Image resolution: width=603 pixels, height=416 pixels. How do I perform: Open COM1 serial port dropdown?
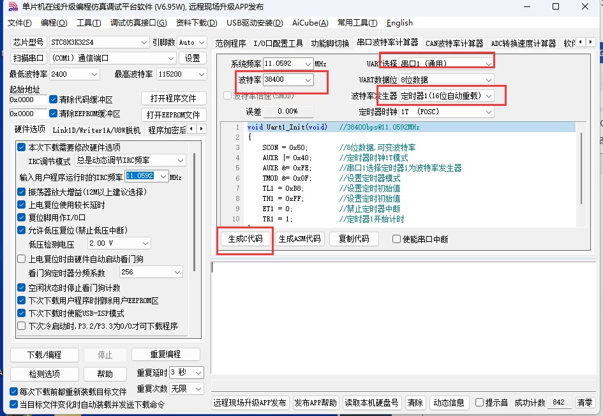pos(113,58)
